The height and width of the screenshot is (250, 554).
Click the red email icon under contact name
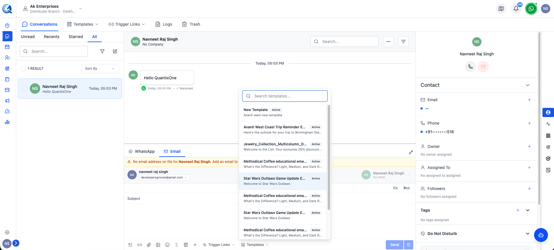pyautogui.click(x=483, y=67)
